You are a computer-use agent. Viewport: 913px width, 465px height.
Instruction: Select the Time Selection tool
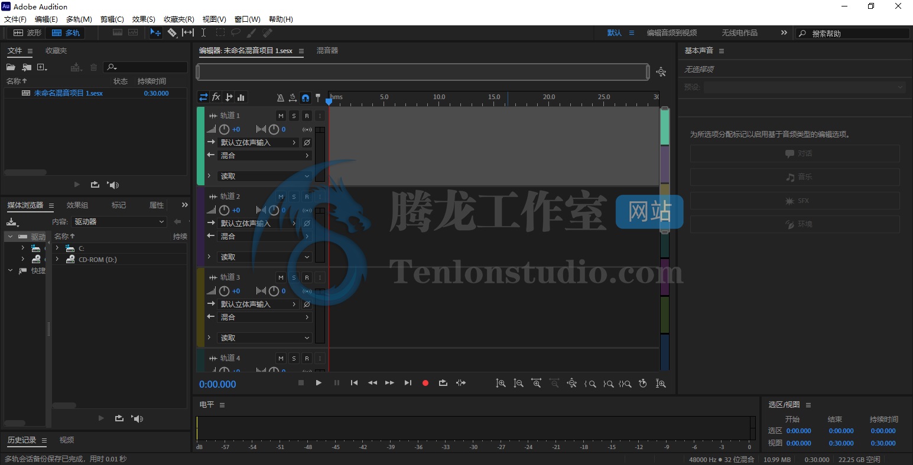[203, 33]
